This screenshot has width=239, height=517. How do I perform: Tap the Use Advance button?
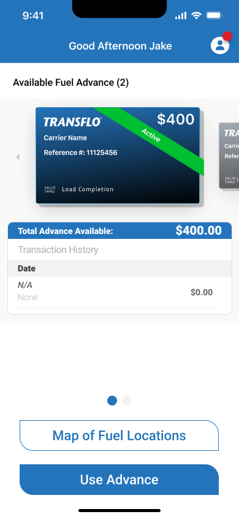[119, 480]
